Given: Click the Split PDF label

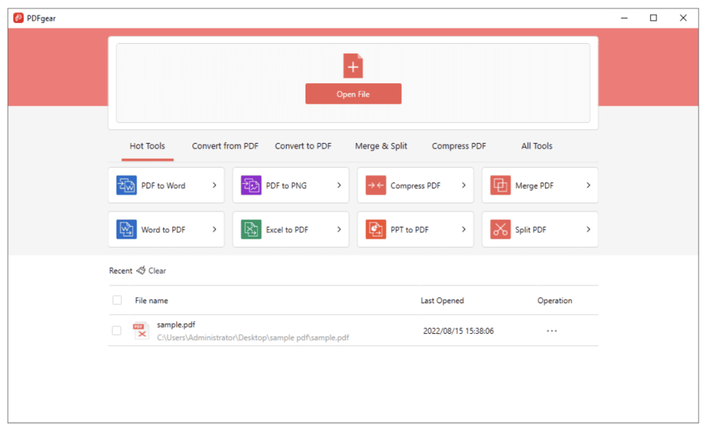Looking at the screenshot, I should (530, 230).
